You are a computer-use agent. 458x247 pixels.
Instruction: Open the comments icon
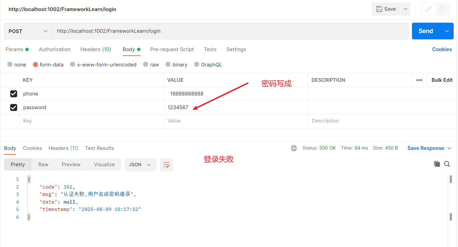[x=442, y=9]
